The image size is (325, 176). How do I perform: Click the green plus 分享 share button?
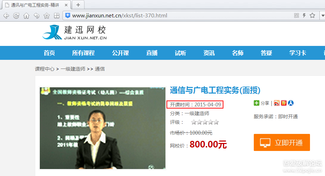pos(261,103)
